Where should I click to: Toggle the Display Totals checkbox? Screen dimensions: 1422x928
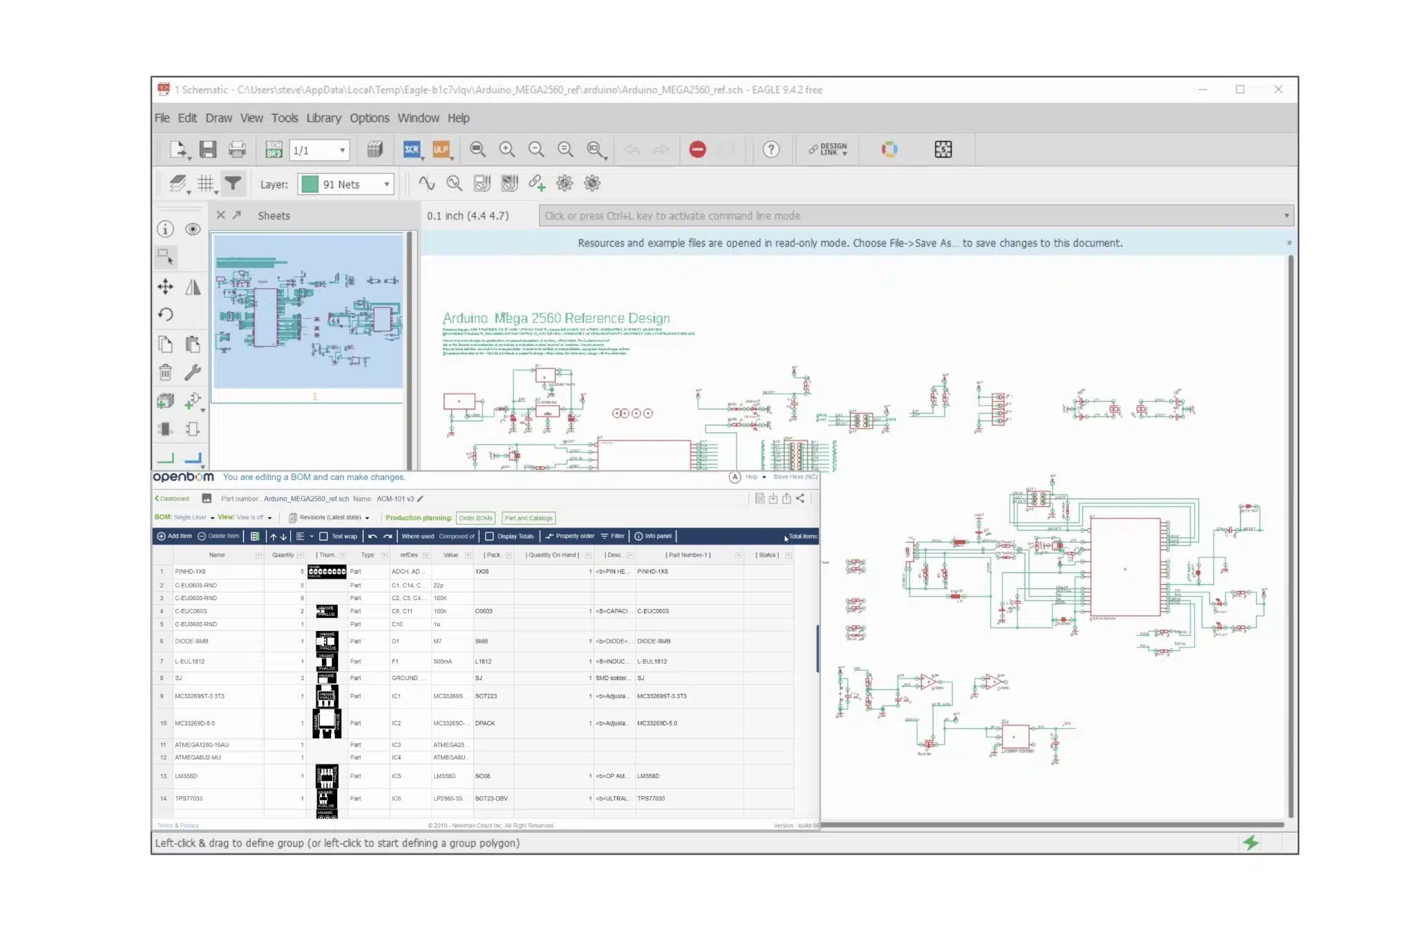pos(489,536)
